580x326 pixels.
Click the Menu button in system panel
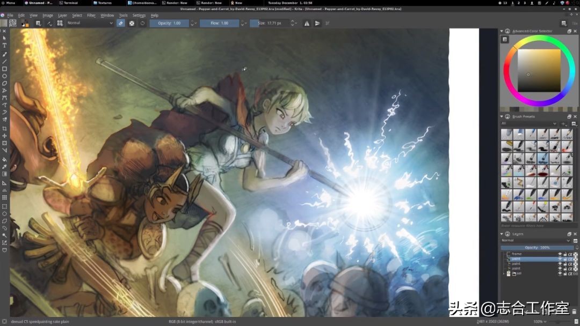[10, 3]
